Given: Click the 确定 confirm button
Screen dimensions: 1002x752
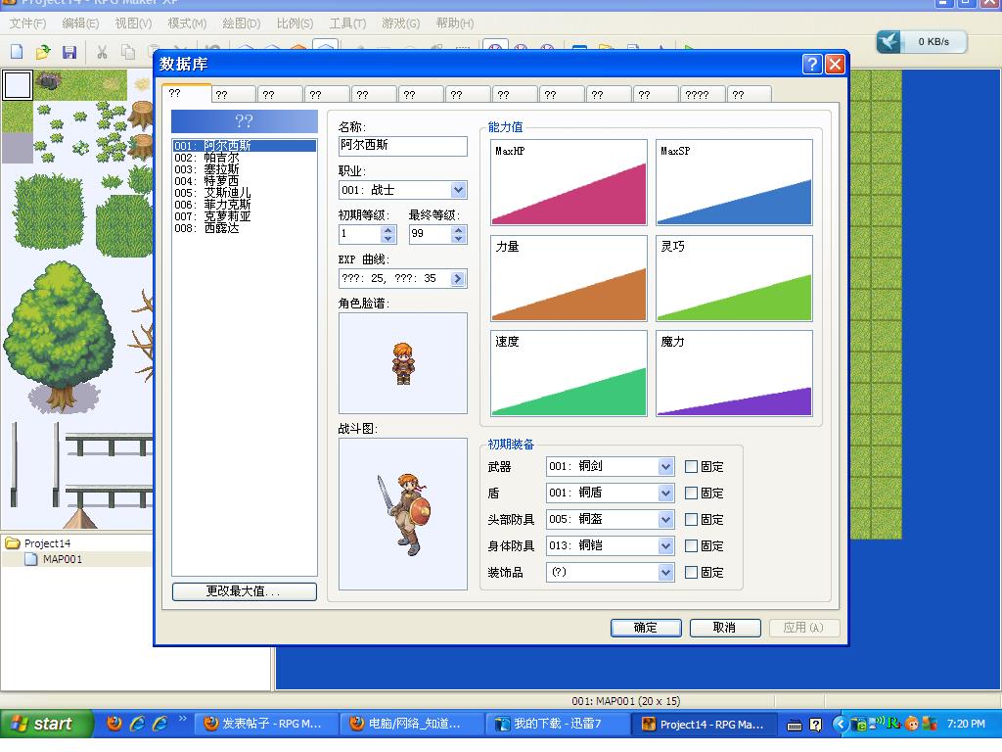Looking at the screenshot, I should [646, 628].
